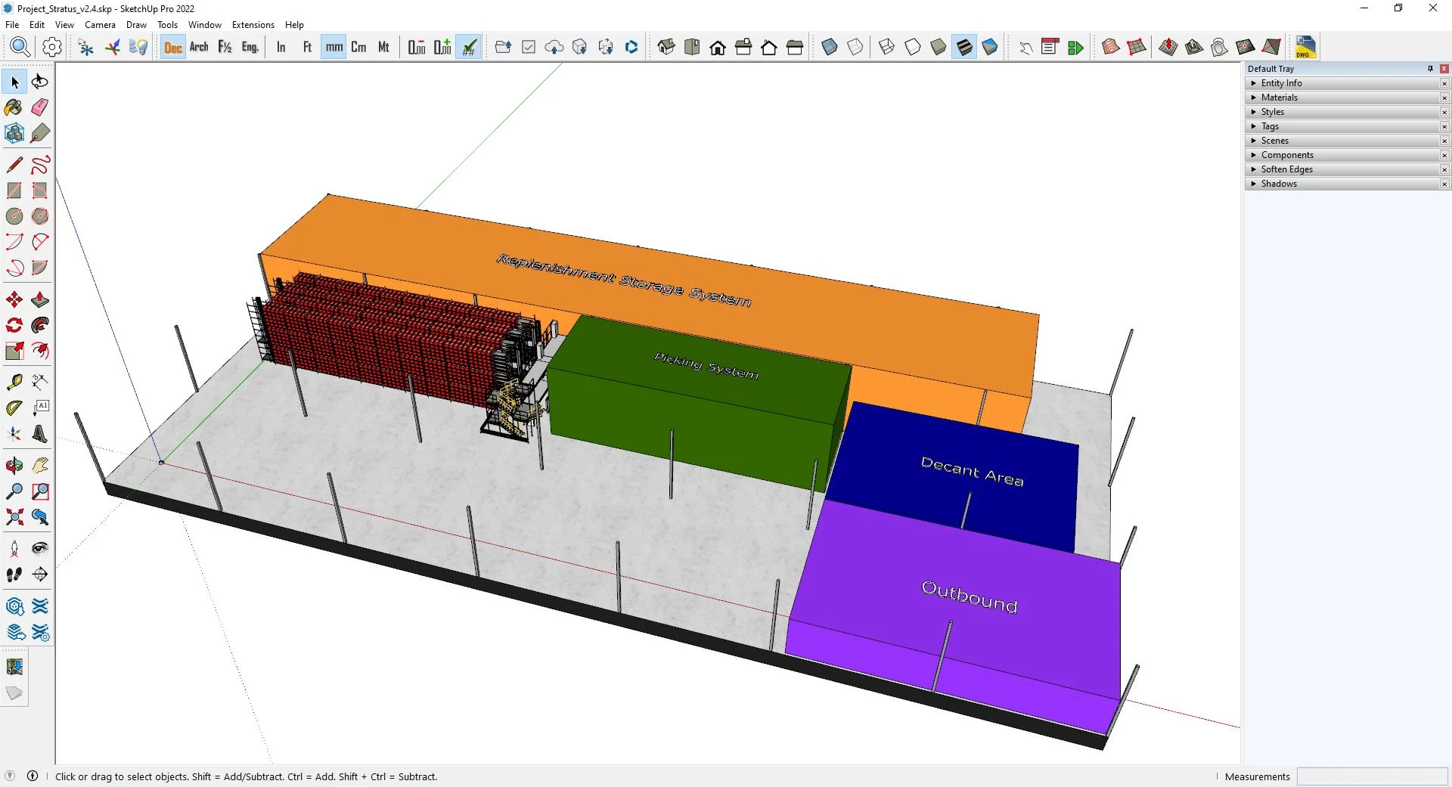The width and height of the screenshot is (1452, 787).
Task: Choose the Look Around eye tool
Action: tap(40, 549)
